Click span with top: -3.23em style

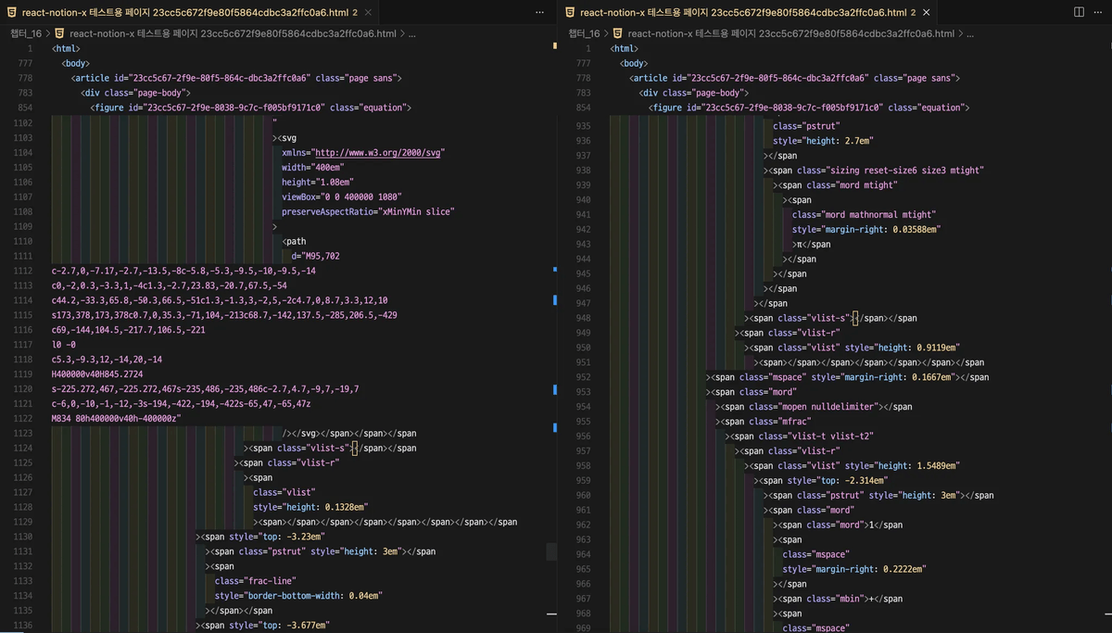[261, 537]
